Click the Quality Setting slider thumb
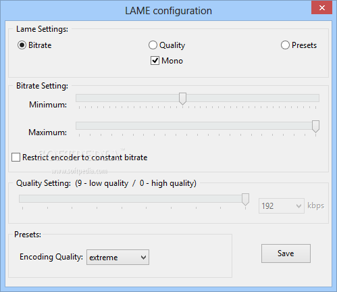 (245, 199)
